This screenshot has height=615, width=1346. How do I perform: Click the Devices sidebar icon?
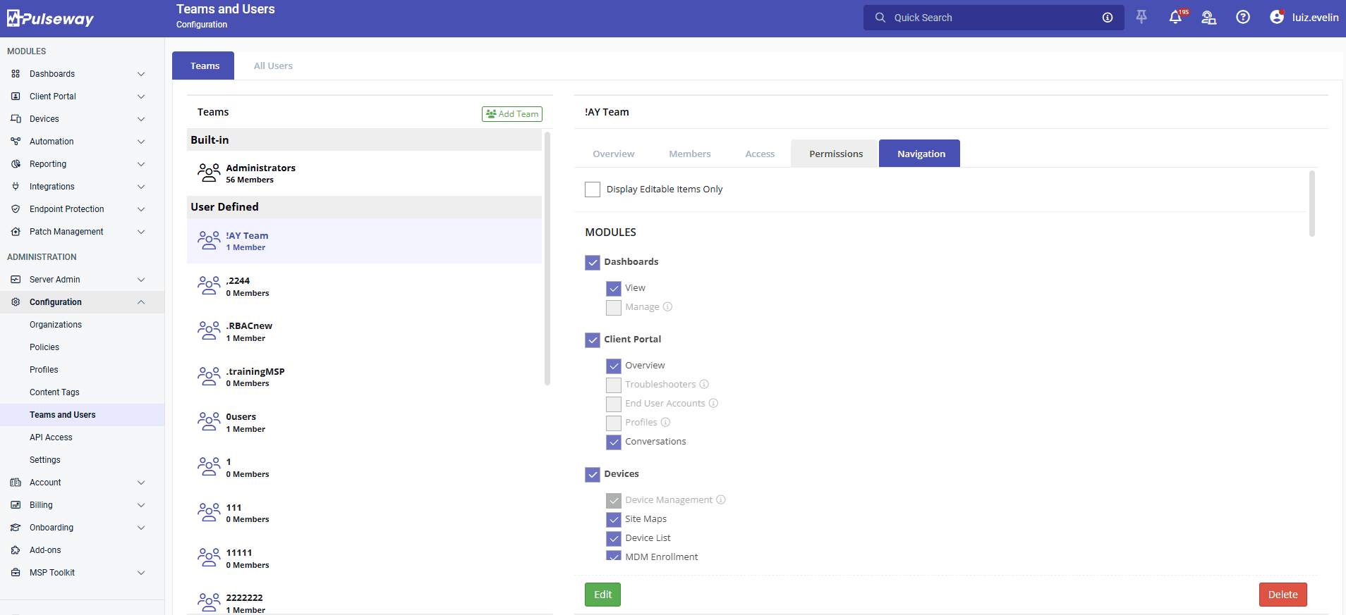[x=16, y=119]
